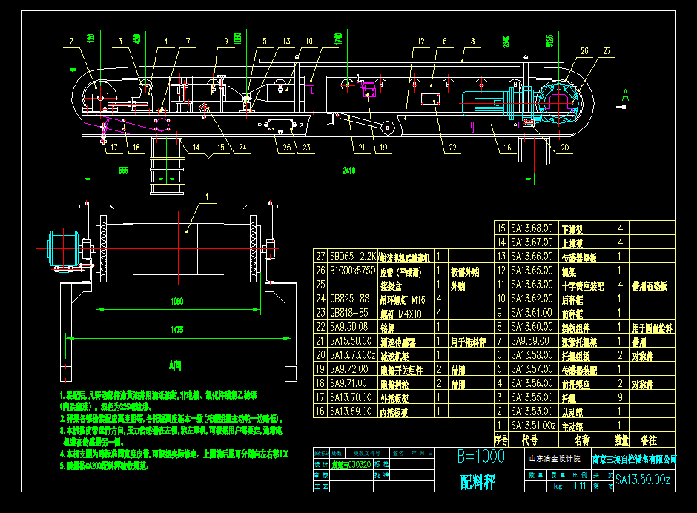Click the B=1000 specification label

coord(482,454)
